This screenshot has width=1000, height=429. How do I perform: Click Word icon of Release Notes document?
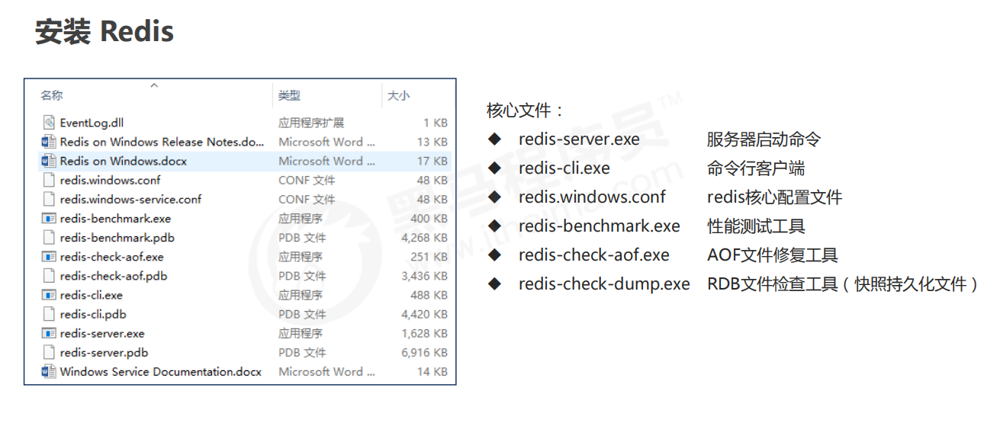point(49,142)
